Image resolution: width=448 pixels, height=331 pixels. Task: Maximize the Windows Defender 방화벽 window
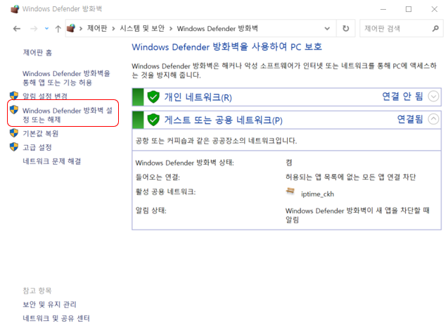click(x=409, y=9)
